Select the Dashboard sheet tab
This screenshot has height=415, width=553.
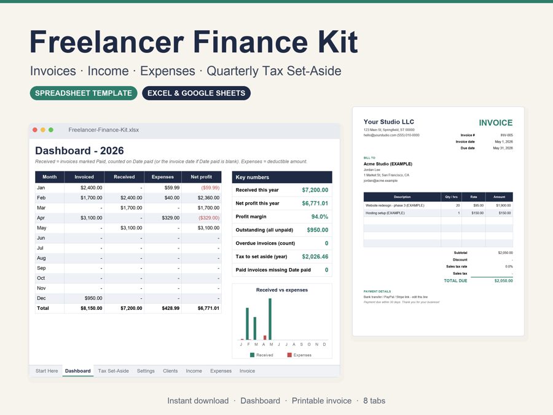[78, 371]
